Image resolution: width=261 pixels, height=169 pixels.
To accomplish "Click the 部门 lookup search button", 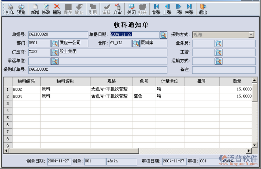I will point(54,43).
